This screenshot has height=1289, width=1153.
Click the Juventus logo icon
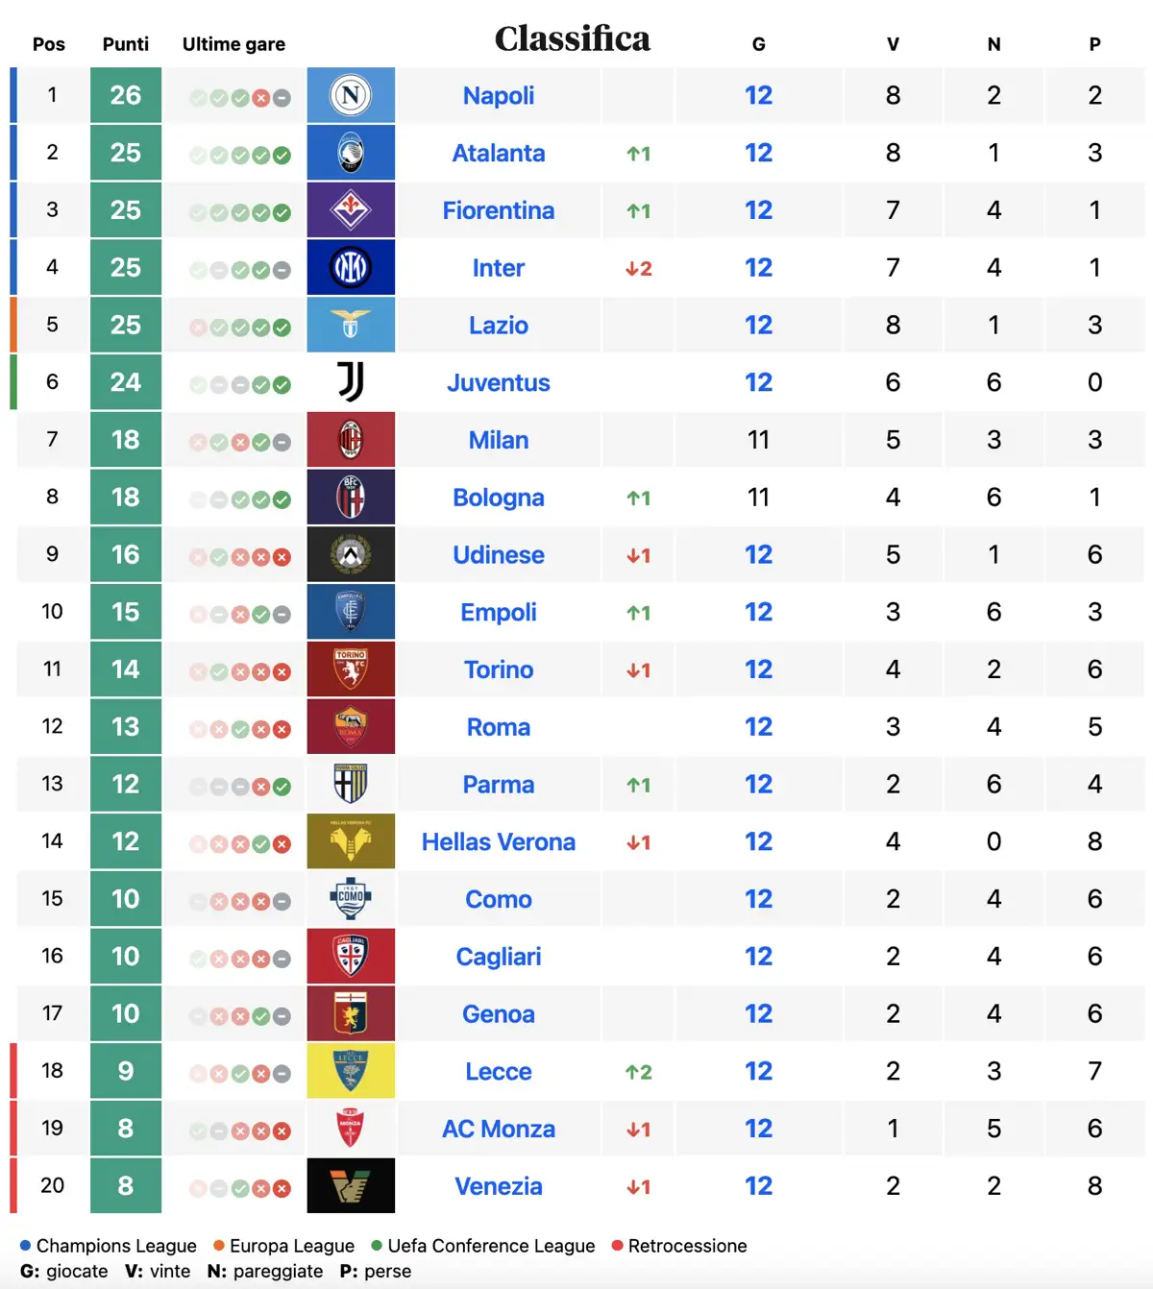[x=351, y=382]
